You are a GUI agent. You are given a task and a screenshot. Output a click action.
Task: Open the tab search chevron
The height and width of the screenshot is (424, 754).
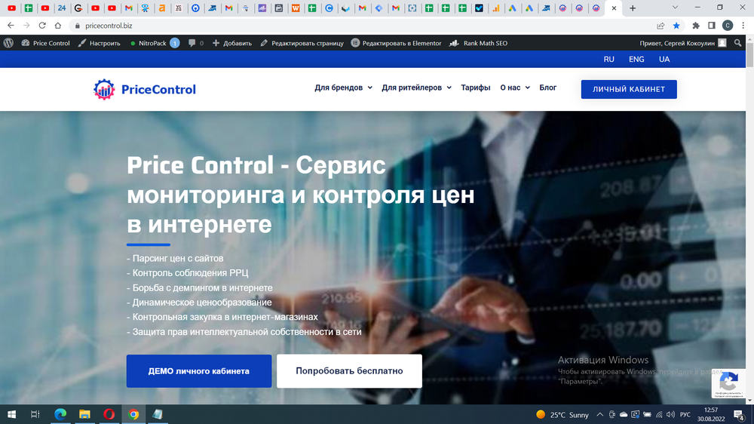pyautogui.click(x=675, y=8)
